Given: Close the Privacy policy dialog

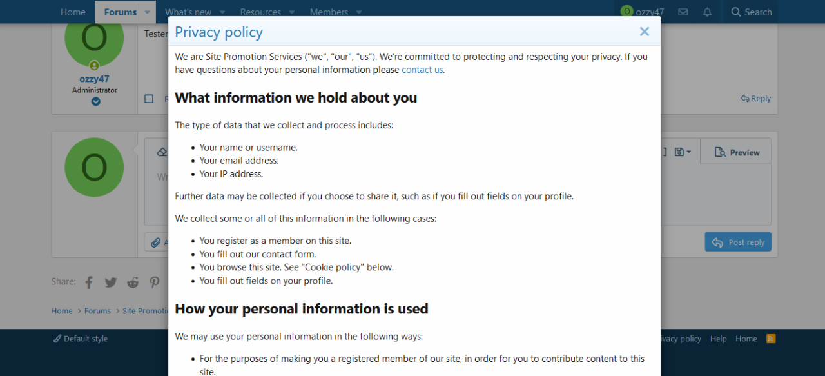Looking at the screenshot, I should [644, 32].
